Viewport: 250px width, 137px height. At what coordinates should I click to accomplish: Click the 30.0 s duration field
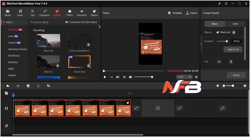pos(236,41)
